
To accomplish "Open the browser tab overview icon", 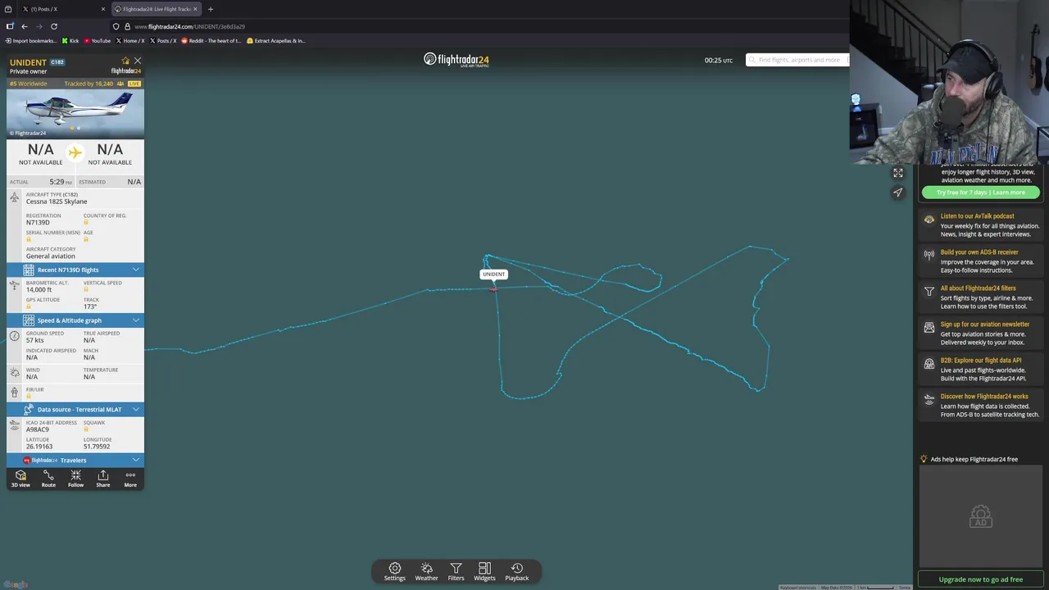I will coord(8,9).
